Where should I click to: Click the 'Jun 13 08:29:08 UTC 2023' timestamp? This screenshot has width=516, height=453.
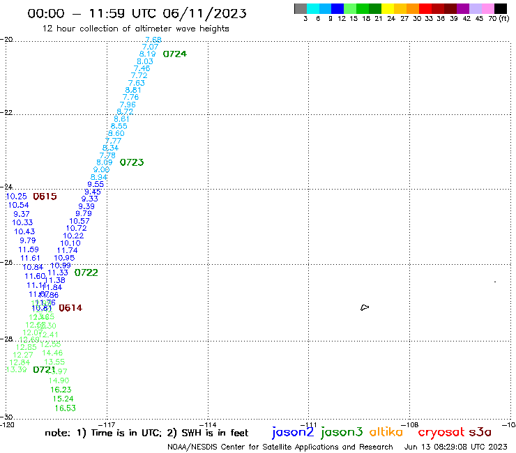coord(456,447)
